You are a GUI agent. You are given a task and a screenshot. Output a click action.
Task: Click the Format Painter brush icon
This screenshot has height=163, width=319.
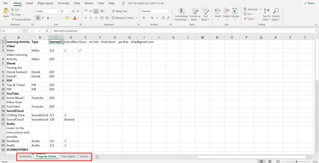[x=13, y=19]
